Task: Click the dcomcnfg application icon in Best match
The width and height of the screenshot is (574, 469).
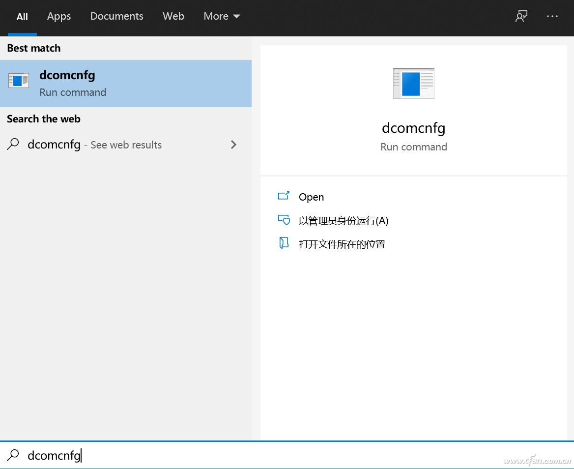Action: point(18,80)
